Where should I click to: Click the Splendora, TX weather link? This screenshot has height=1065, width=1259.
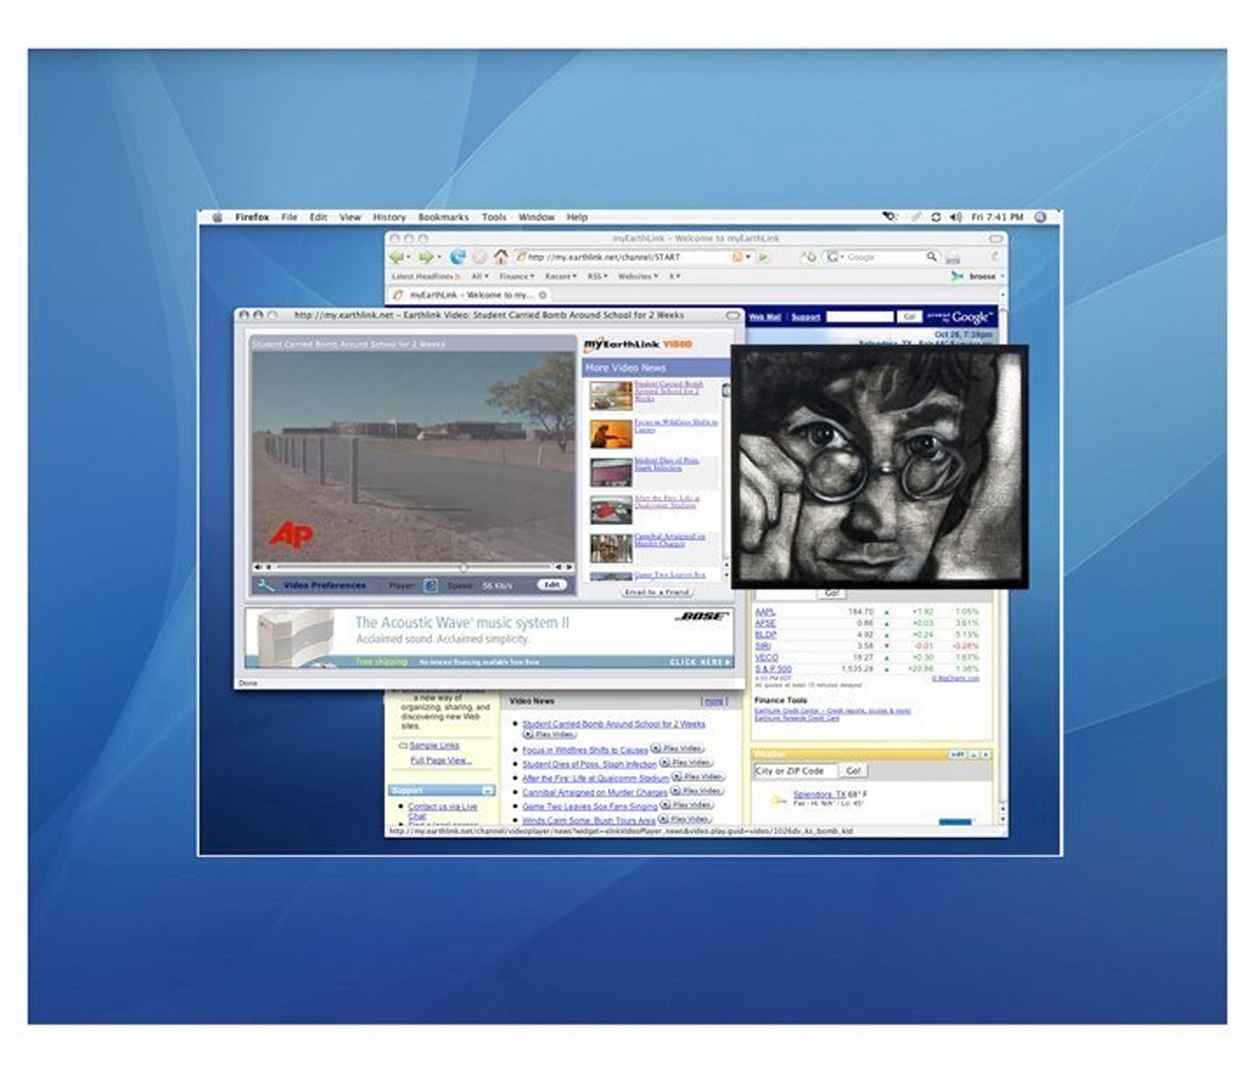pos(819,794)
